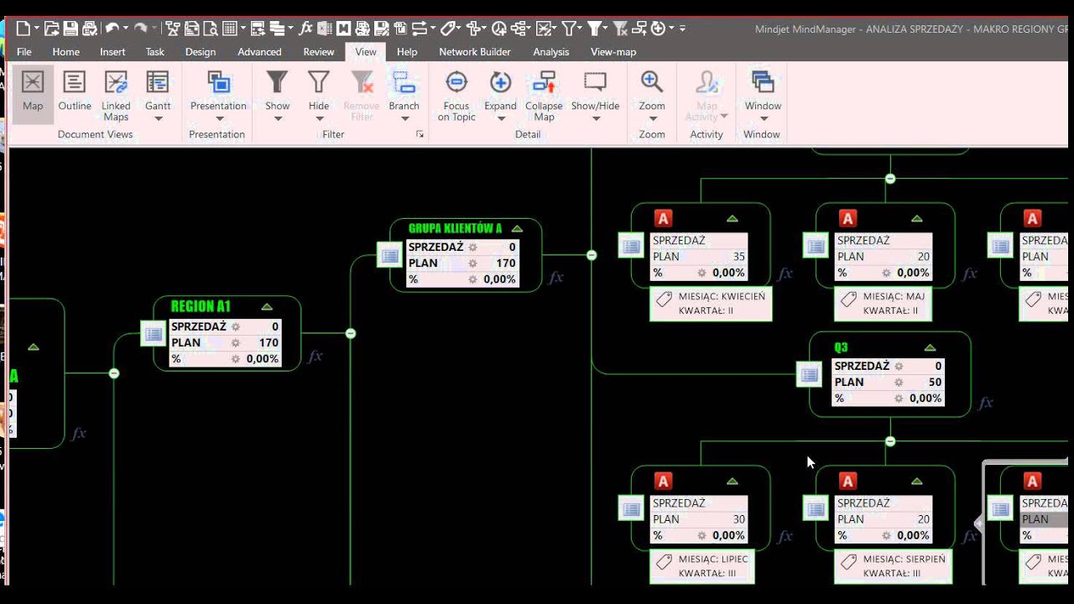Viewport: 1074px width, 604px height.
Task: Open the Advanced ribbon tab
Action: (259, 52)
